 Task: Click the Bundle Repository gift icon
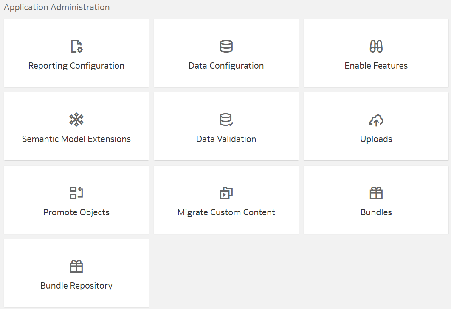pos(76,266)
